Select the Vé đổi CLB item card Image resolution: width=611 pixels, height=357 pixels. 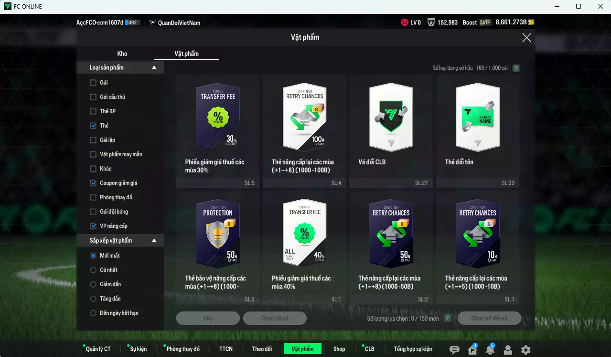click(x=391, y=131)
